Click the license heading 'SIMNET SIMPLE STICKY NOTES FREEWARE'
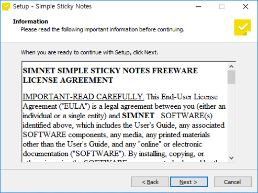This screenshot has width=258, height=193. point(110,71)
